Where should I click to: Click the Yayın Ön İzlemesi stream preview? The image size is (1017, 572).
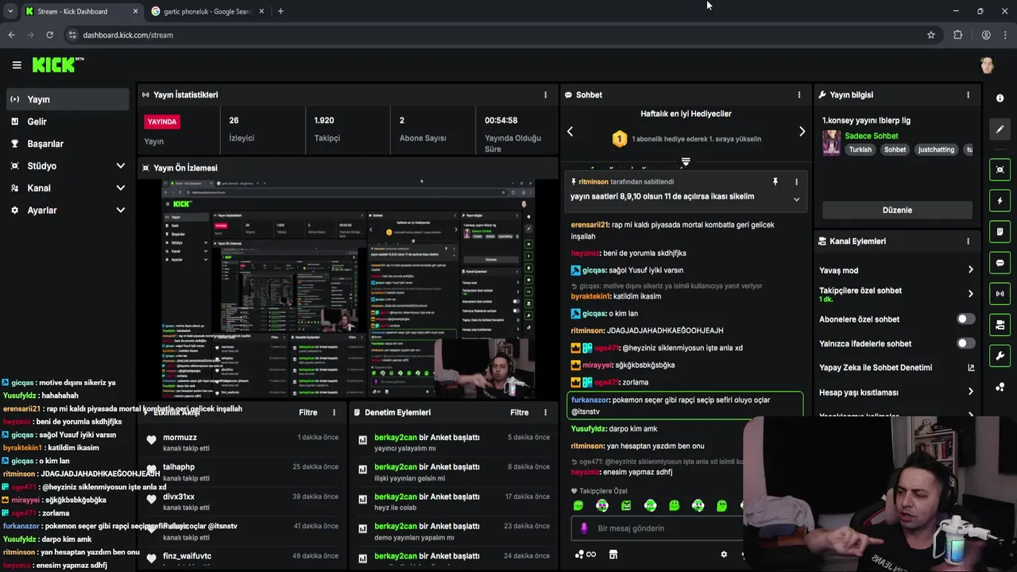click(x=348, y=289)
